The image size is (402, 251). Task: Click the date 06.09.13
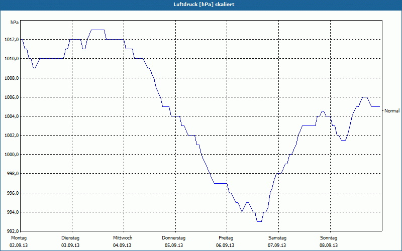225,245
